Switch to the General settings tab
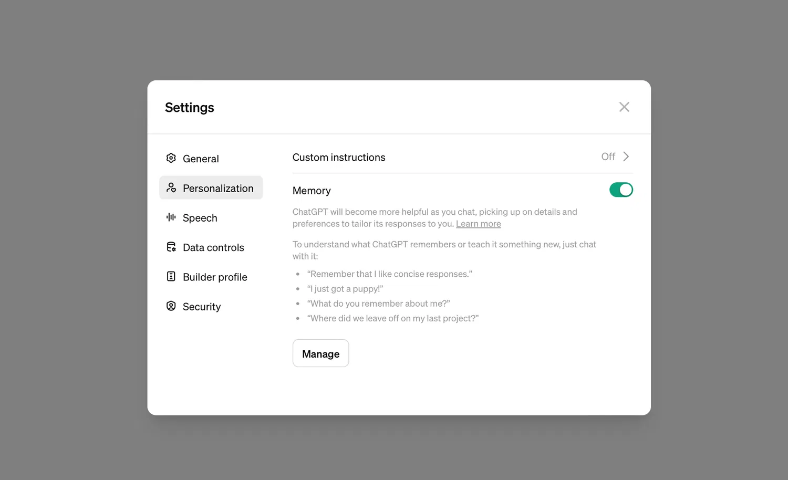Viewport: 788px width, 480px height. [201, 159]
